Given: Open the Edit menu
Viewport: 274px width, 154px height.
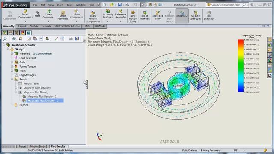Looking at the screenshot, I should [x=43, y=5].
